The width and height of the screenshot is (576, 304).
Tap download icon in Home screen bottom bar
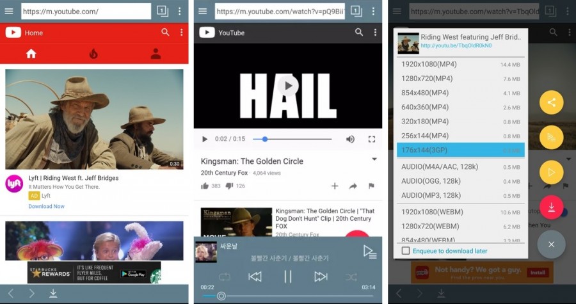(x=53, y=293)
